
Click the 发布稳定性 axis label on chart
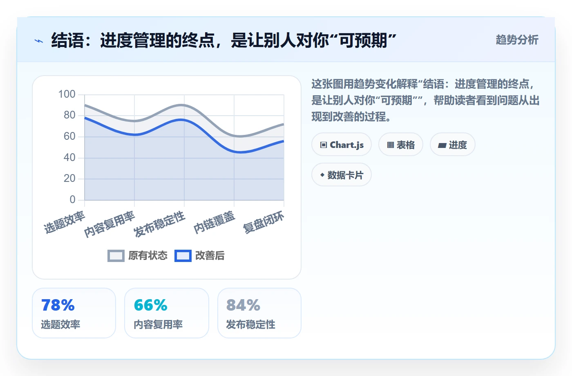coord(159,224)
